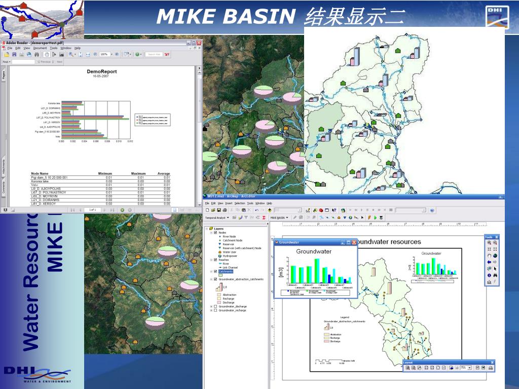Click the Next find button in Adobe Reader
Image resolution: width=519 pixels, height=389 pixels.
(x=58, y=62)
